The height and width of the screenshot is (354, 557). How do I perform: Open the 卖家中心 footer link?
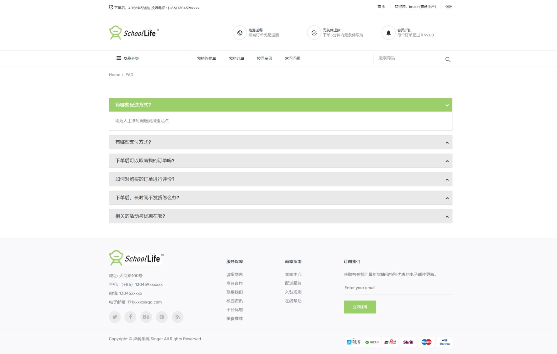[x=293, y=275]
